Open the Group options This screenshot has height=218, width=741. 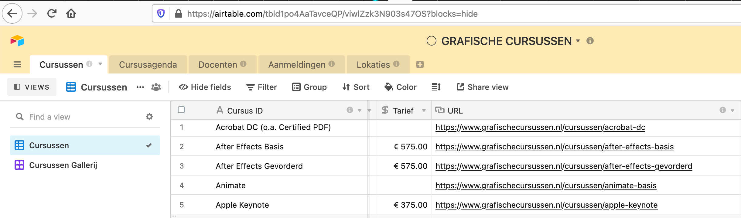[309, 87]
